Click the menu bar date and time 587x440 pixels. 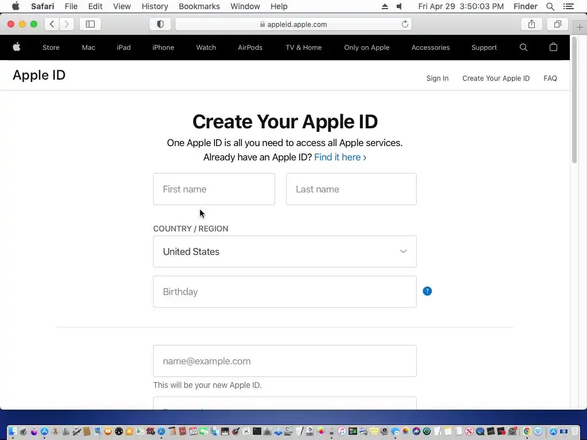coord(461,6)
